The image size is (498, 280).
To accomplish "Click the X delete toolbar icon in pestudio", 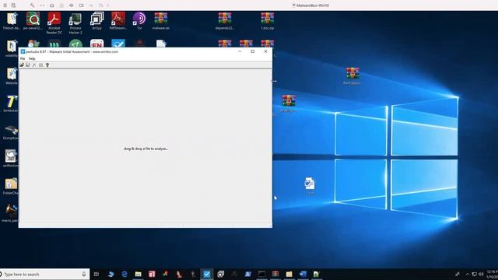I will [x=34, y=65].
